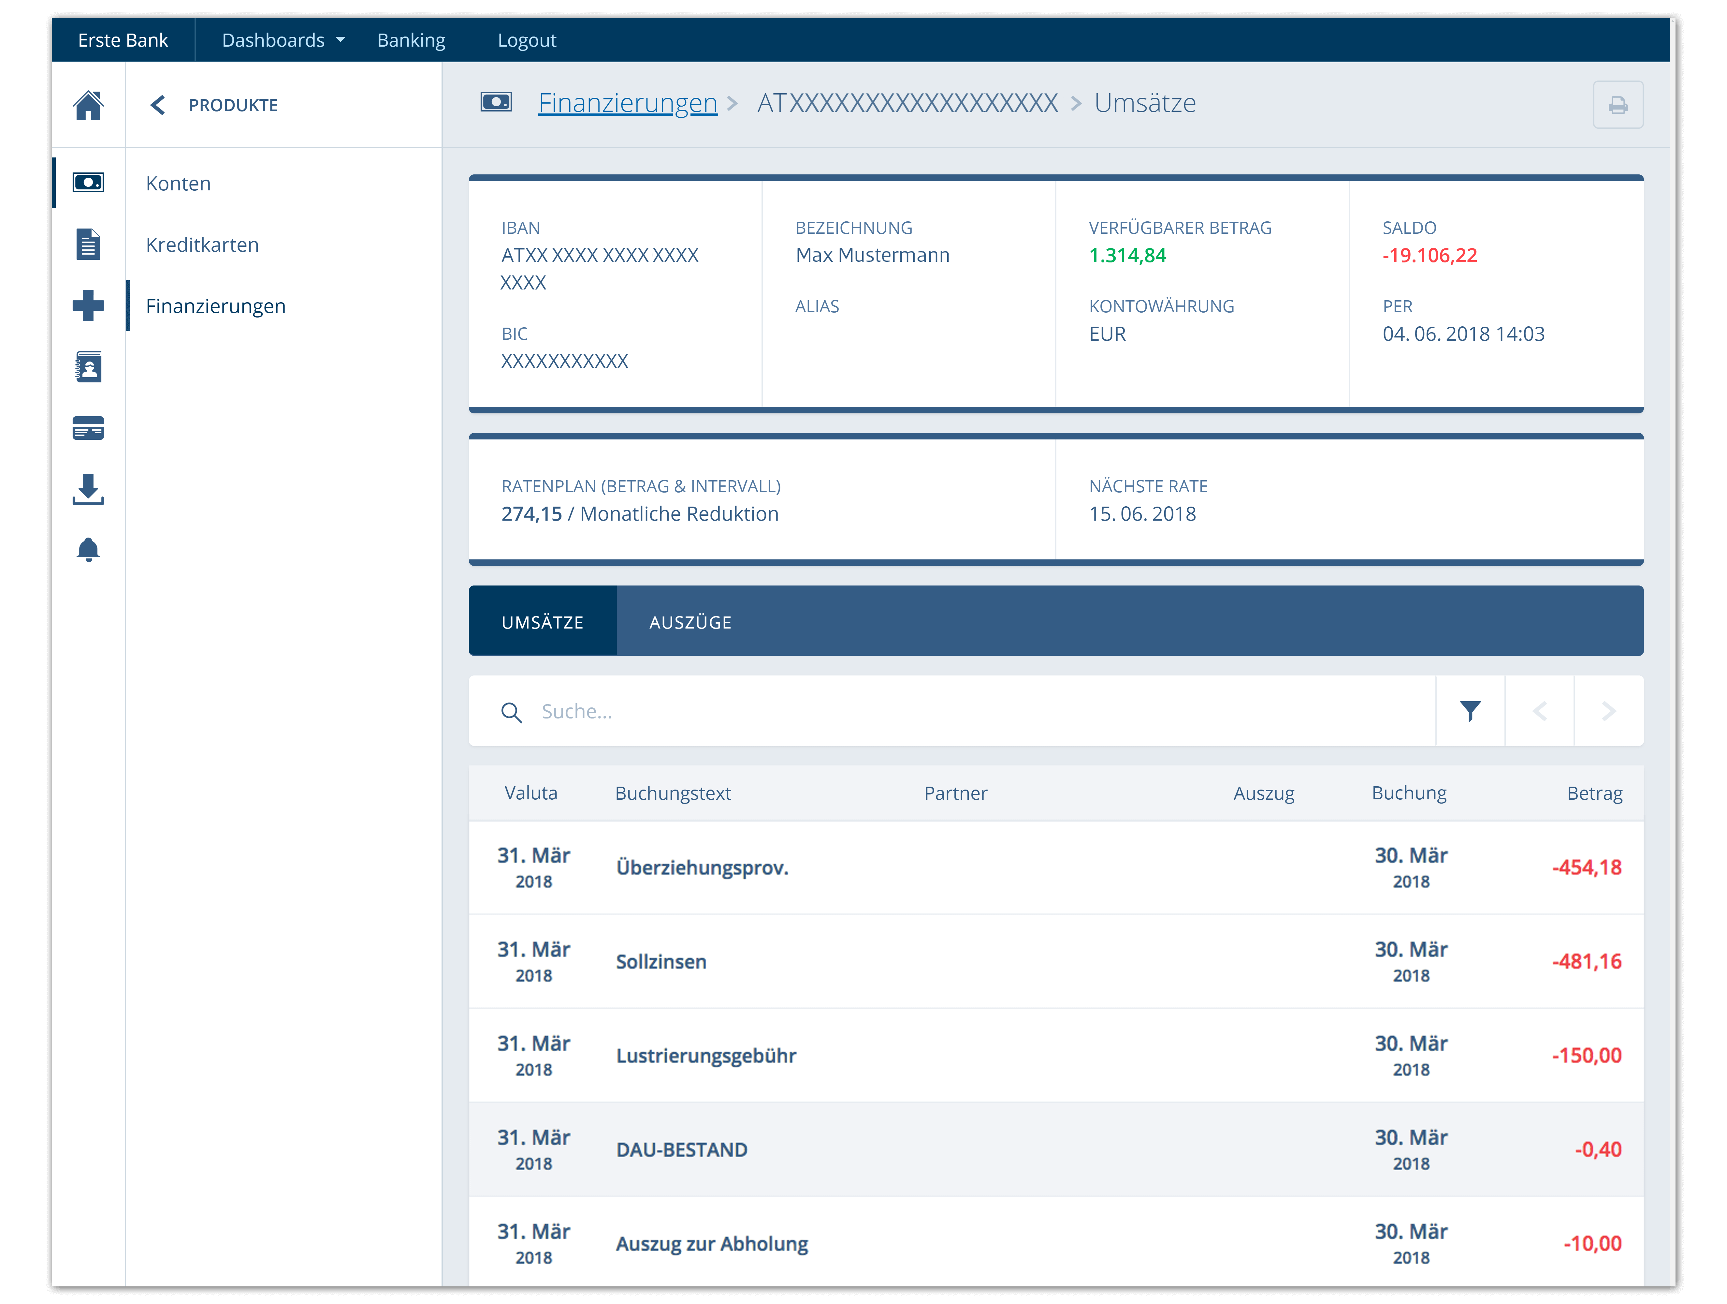1727x1304 pixels.
Task: Click the Umsätze breadcrumb text
Action: (1145, 102)
